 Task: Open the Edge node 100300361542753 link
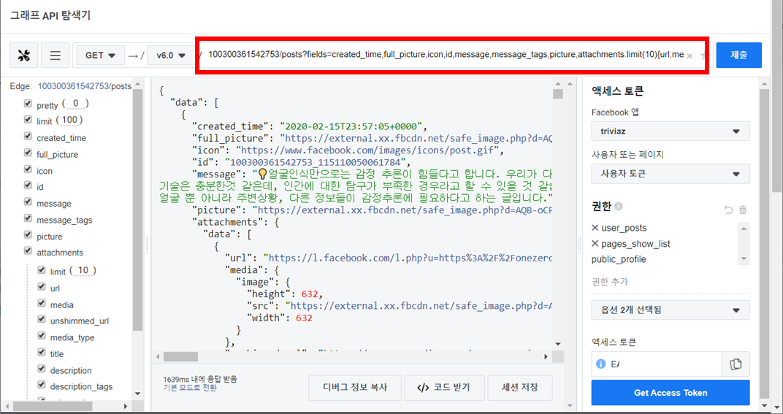[x=73, y=86]
